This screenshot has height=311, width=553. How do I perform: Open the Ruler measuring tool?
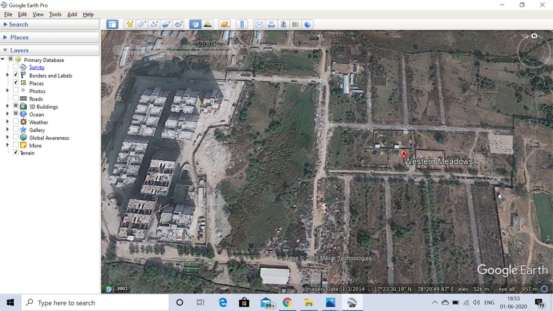(242, 24)
